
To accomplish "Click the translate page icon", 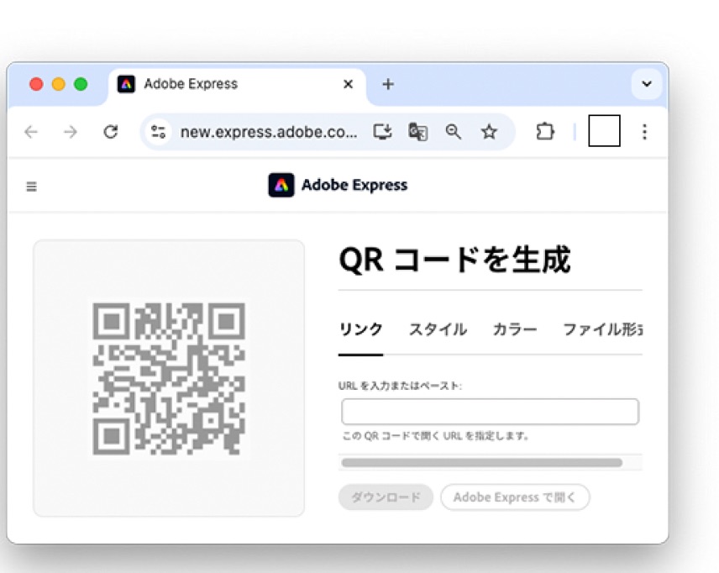I will click(x=417, y=132).
